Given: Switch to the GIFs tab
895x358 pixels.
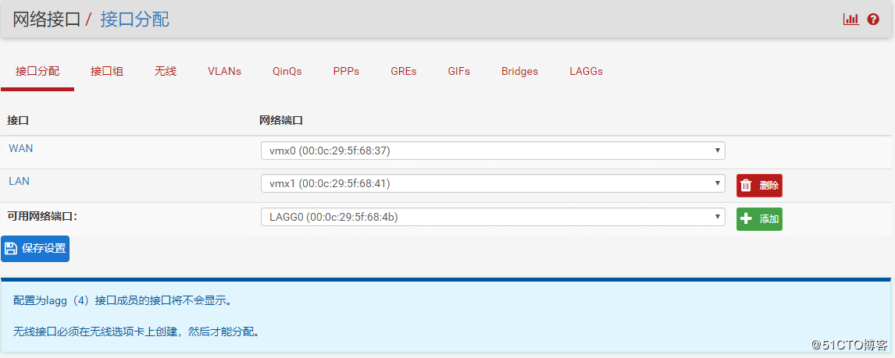Looking at the screenshot, I should point(459,71).
